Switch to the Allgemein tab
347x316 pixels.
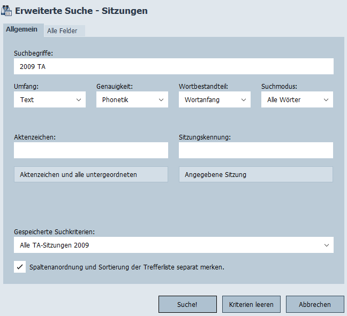[x=21, y=29]
